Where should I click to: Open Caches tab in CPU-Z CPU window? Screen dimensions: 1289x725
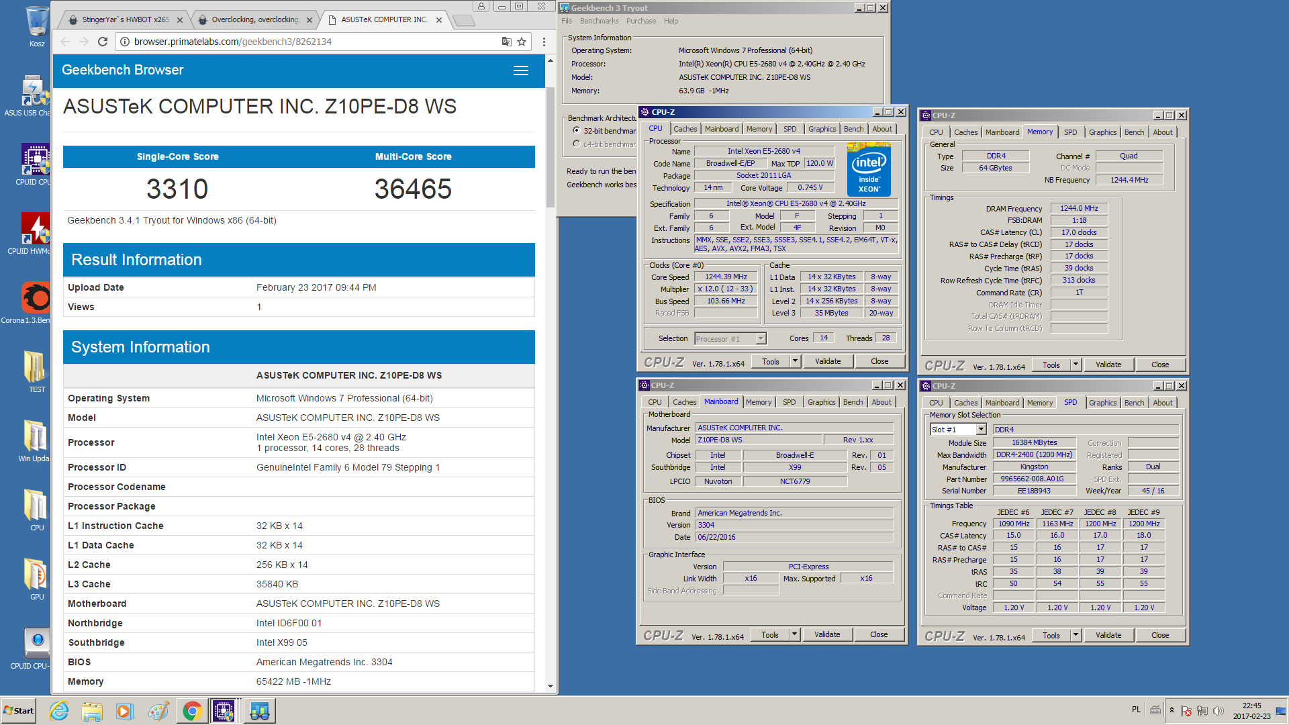coord(685,129)
